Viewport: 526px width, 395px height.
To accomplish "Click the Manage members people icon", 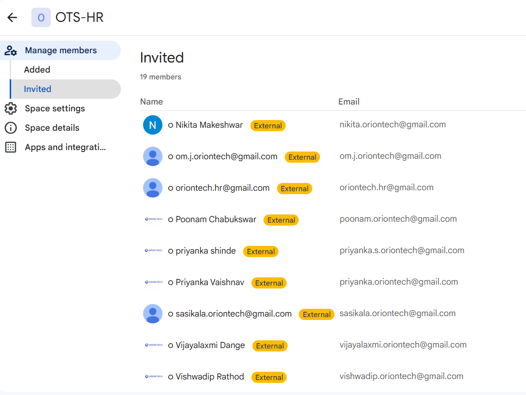I will (x=11, y=50).
